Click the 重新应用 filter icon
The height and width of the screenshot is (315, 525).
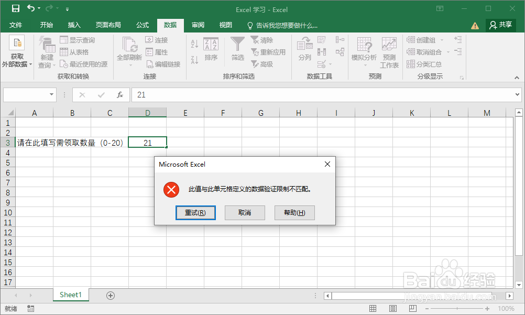[255, 52]
